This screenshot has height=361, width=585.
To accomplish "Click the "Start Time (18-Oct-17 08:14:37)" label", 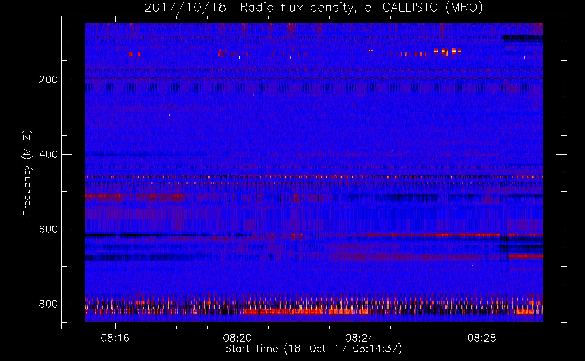I will 313,348.
